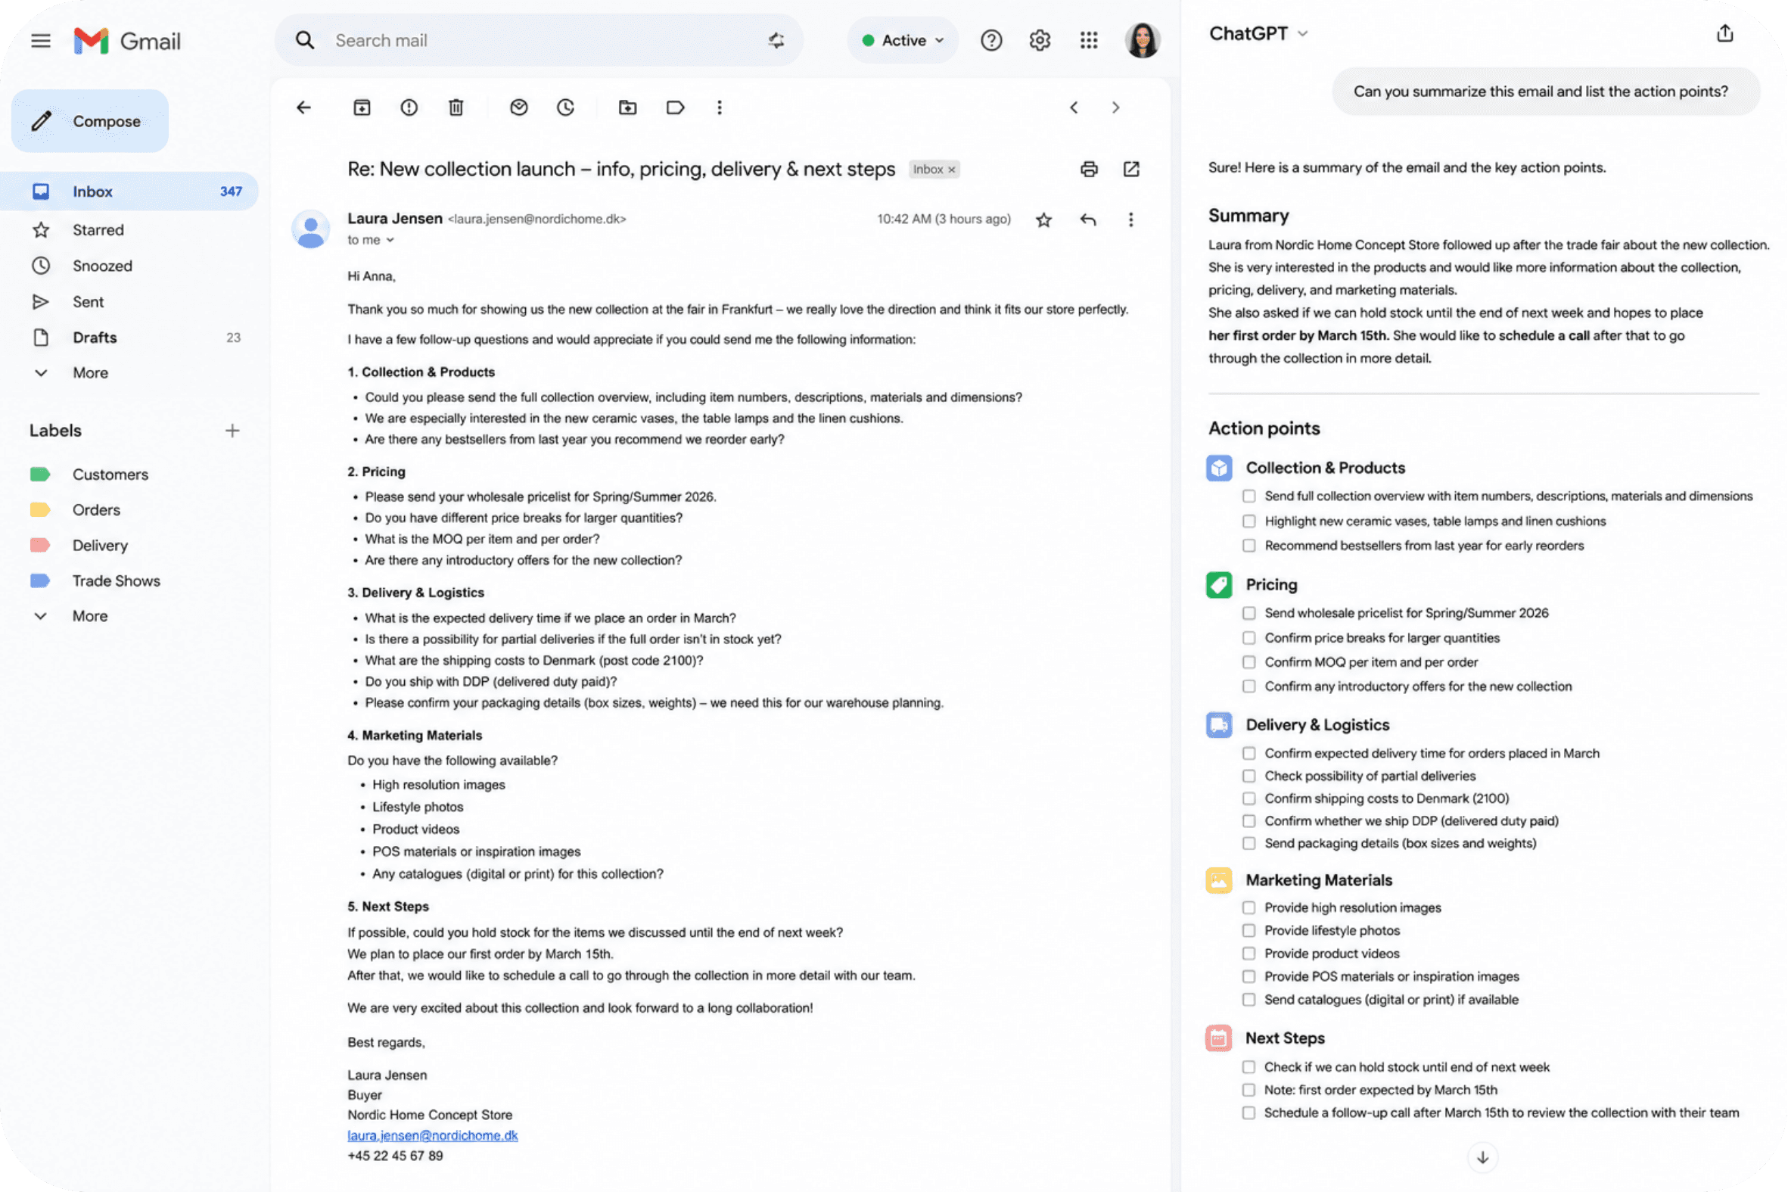Check 'Schedule a follow-up call' item
The image size is (1788, 1192).
pos(1248,1113)
